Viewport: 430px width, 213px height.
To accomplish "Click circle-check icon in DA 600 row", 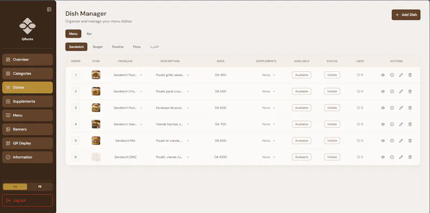I will 392,108.
